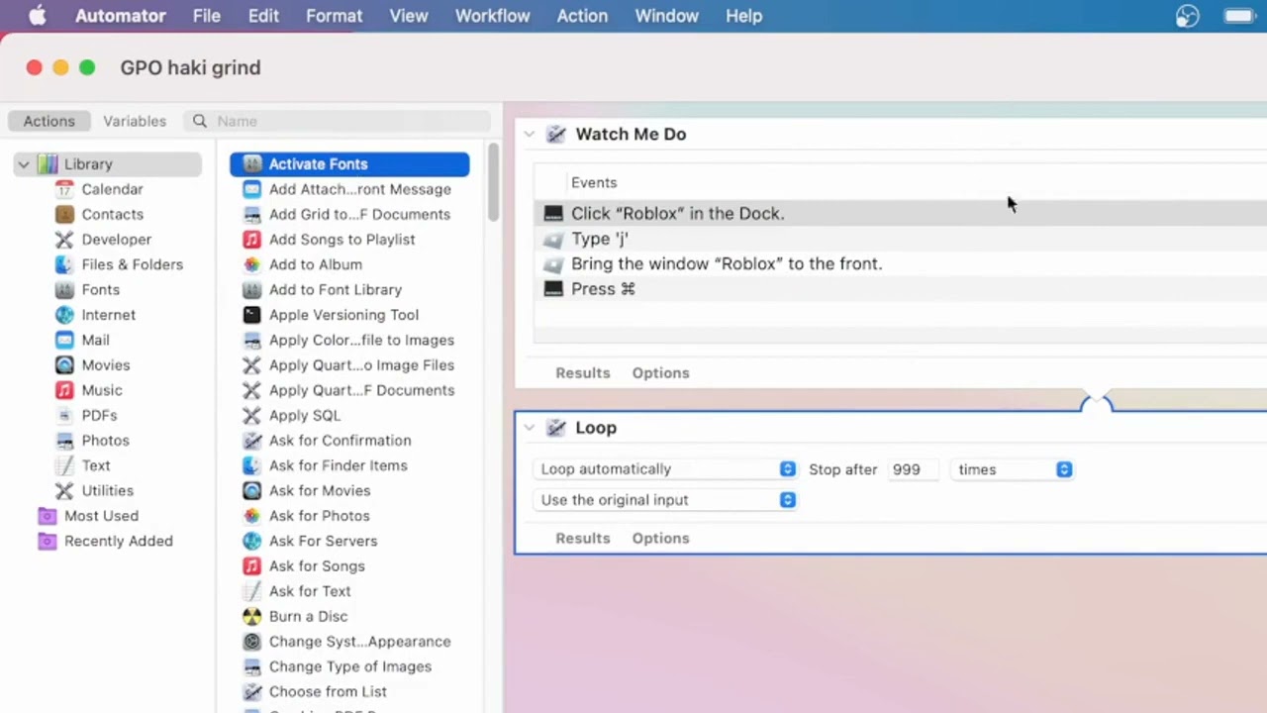Click the Apple Versioning Tool icon
The height and width of the screenshot is (713, 1267).
click(251, 315)
